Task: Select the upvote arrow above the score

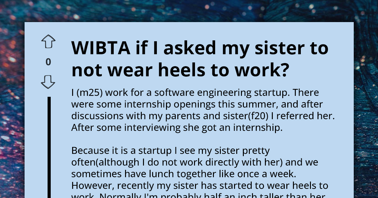Action: click(x=48, y=41)
